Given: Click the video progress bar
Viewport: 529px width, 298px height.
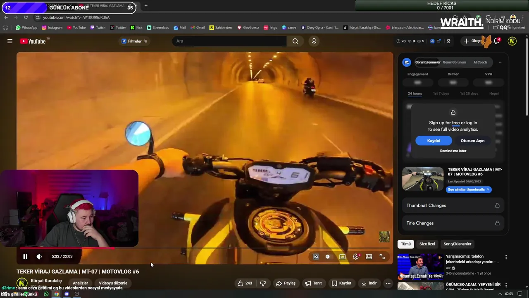Looking at the screenshot, I should coord(205,248).
